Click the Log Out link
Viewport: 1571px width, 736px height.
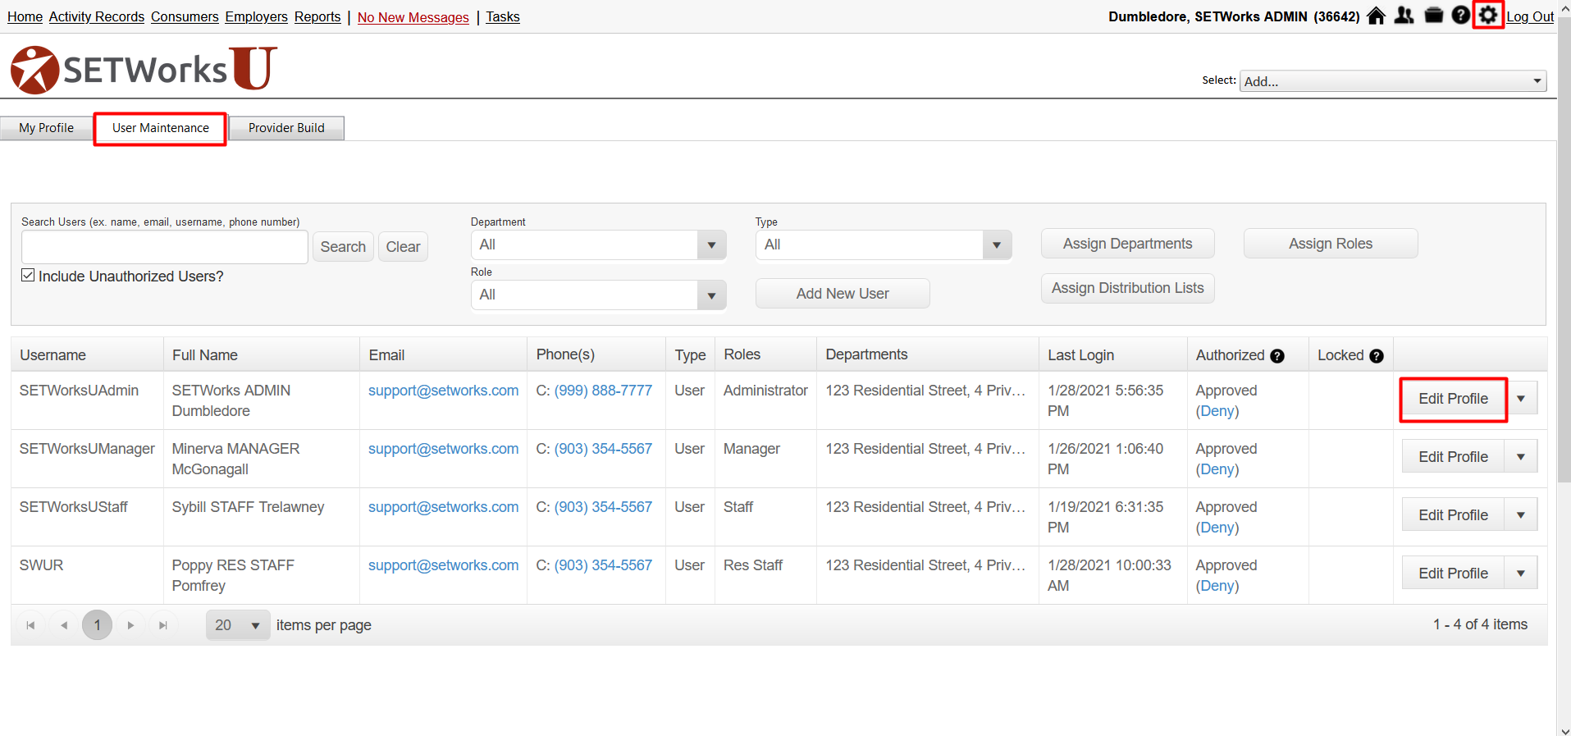(1530, 17)
